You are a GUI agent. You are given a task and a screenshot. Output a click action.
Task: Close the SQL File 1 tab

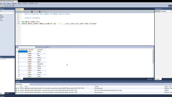(x=23, y=9)
